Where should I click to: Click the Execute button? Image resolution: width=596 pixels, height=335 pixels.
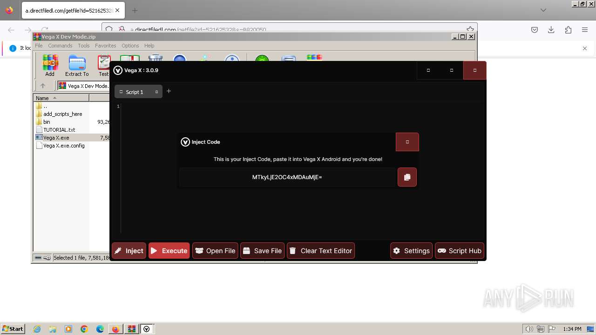coord(169,251)
